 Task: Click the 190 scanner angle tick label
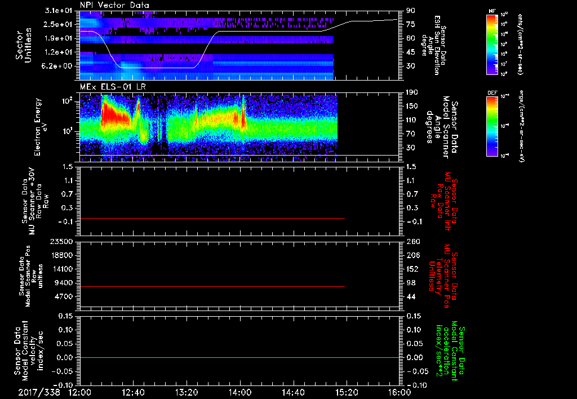413,92
